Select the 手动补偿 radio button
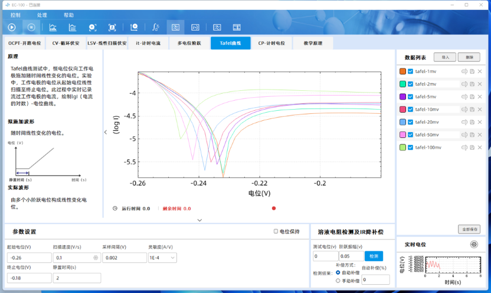 pyautogui.click(x=338, y=281)
